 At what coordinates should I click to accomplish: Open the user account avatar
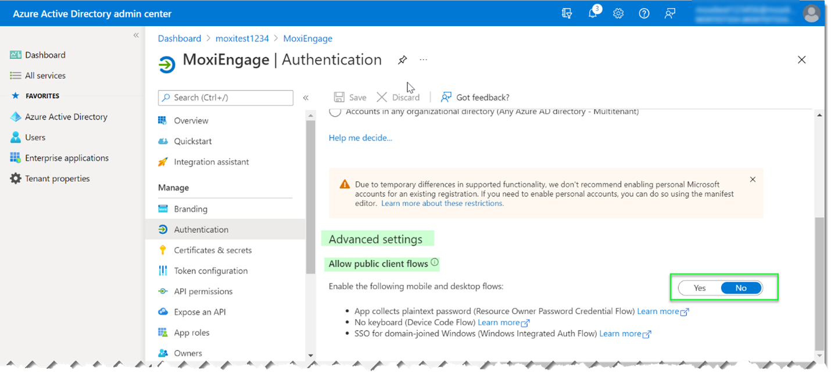811,13
